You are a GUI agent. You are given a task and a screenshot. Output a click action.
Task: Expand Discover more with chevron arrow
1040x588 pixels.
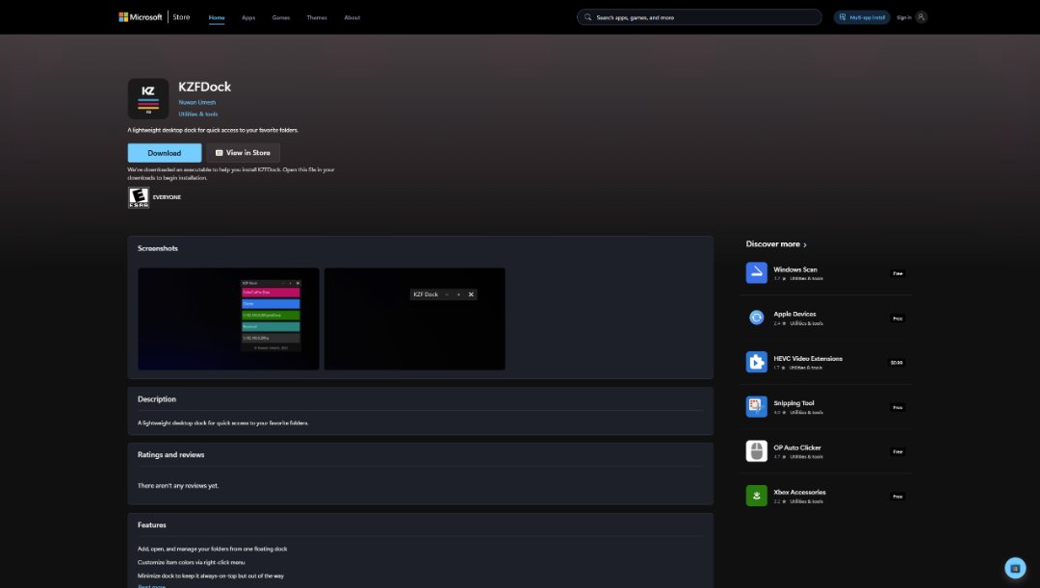805,244
